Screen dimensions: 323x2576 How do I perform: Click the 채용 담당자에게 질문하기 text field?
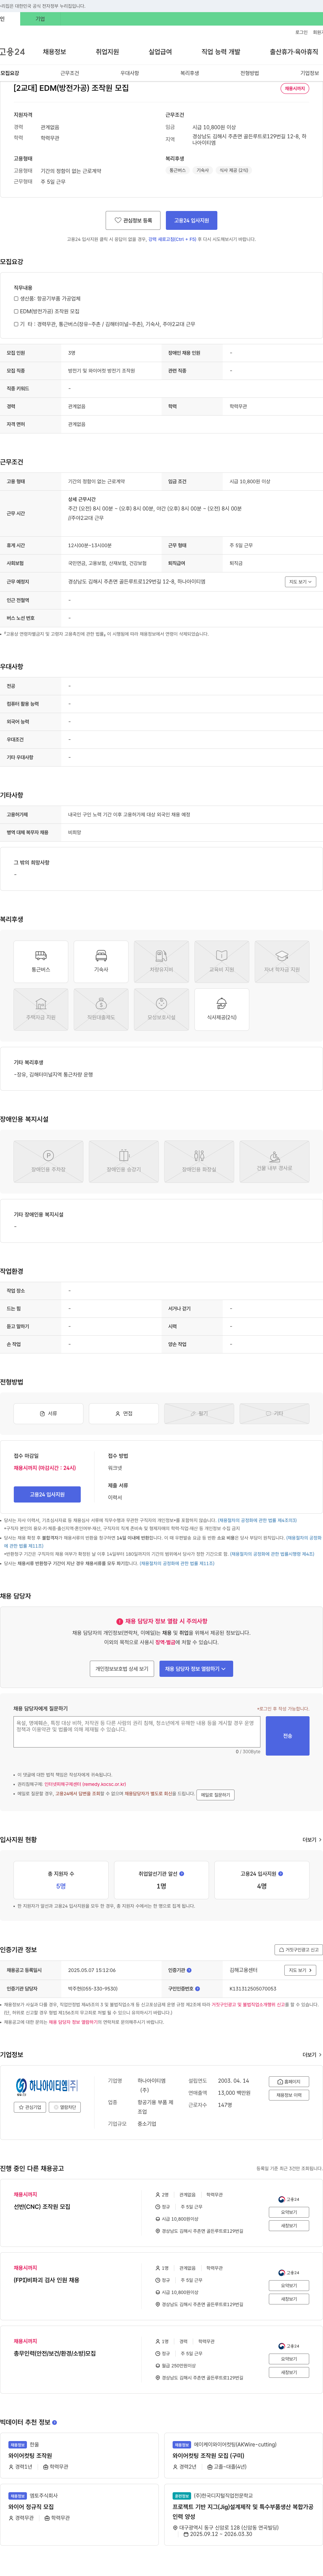tap(137, 1732)
